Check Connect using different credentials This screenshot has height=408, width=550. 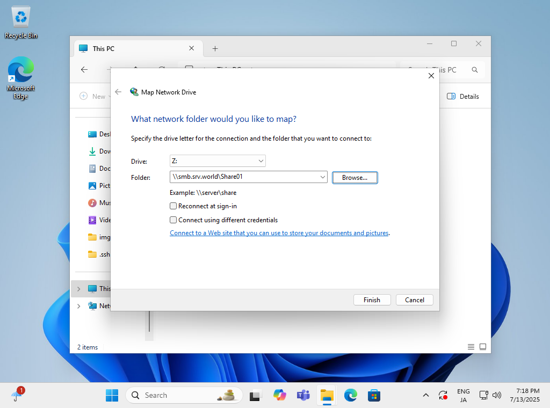[x=173, y=220]
